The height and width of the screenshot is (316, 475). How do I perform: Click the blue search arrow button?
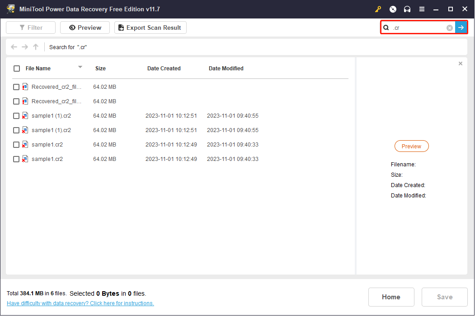pos(461,27)
